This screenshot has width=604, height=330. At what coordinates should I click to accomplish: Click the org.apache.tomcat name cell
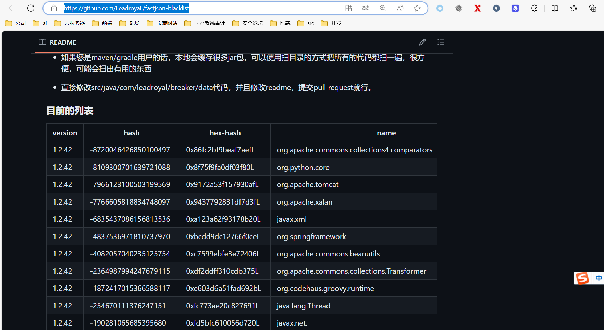[x=354, y=184]
